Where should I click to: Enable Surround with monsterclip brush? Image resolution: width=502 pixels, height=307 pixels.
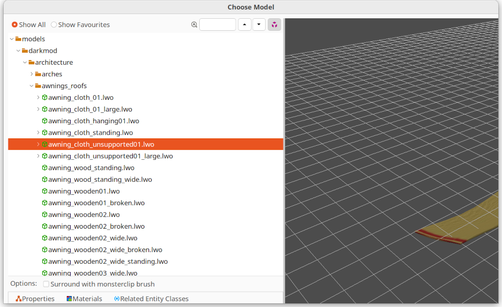point(47,284)
